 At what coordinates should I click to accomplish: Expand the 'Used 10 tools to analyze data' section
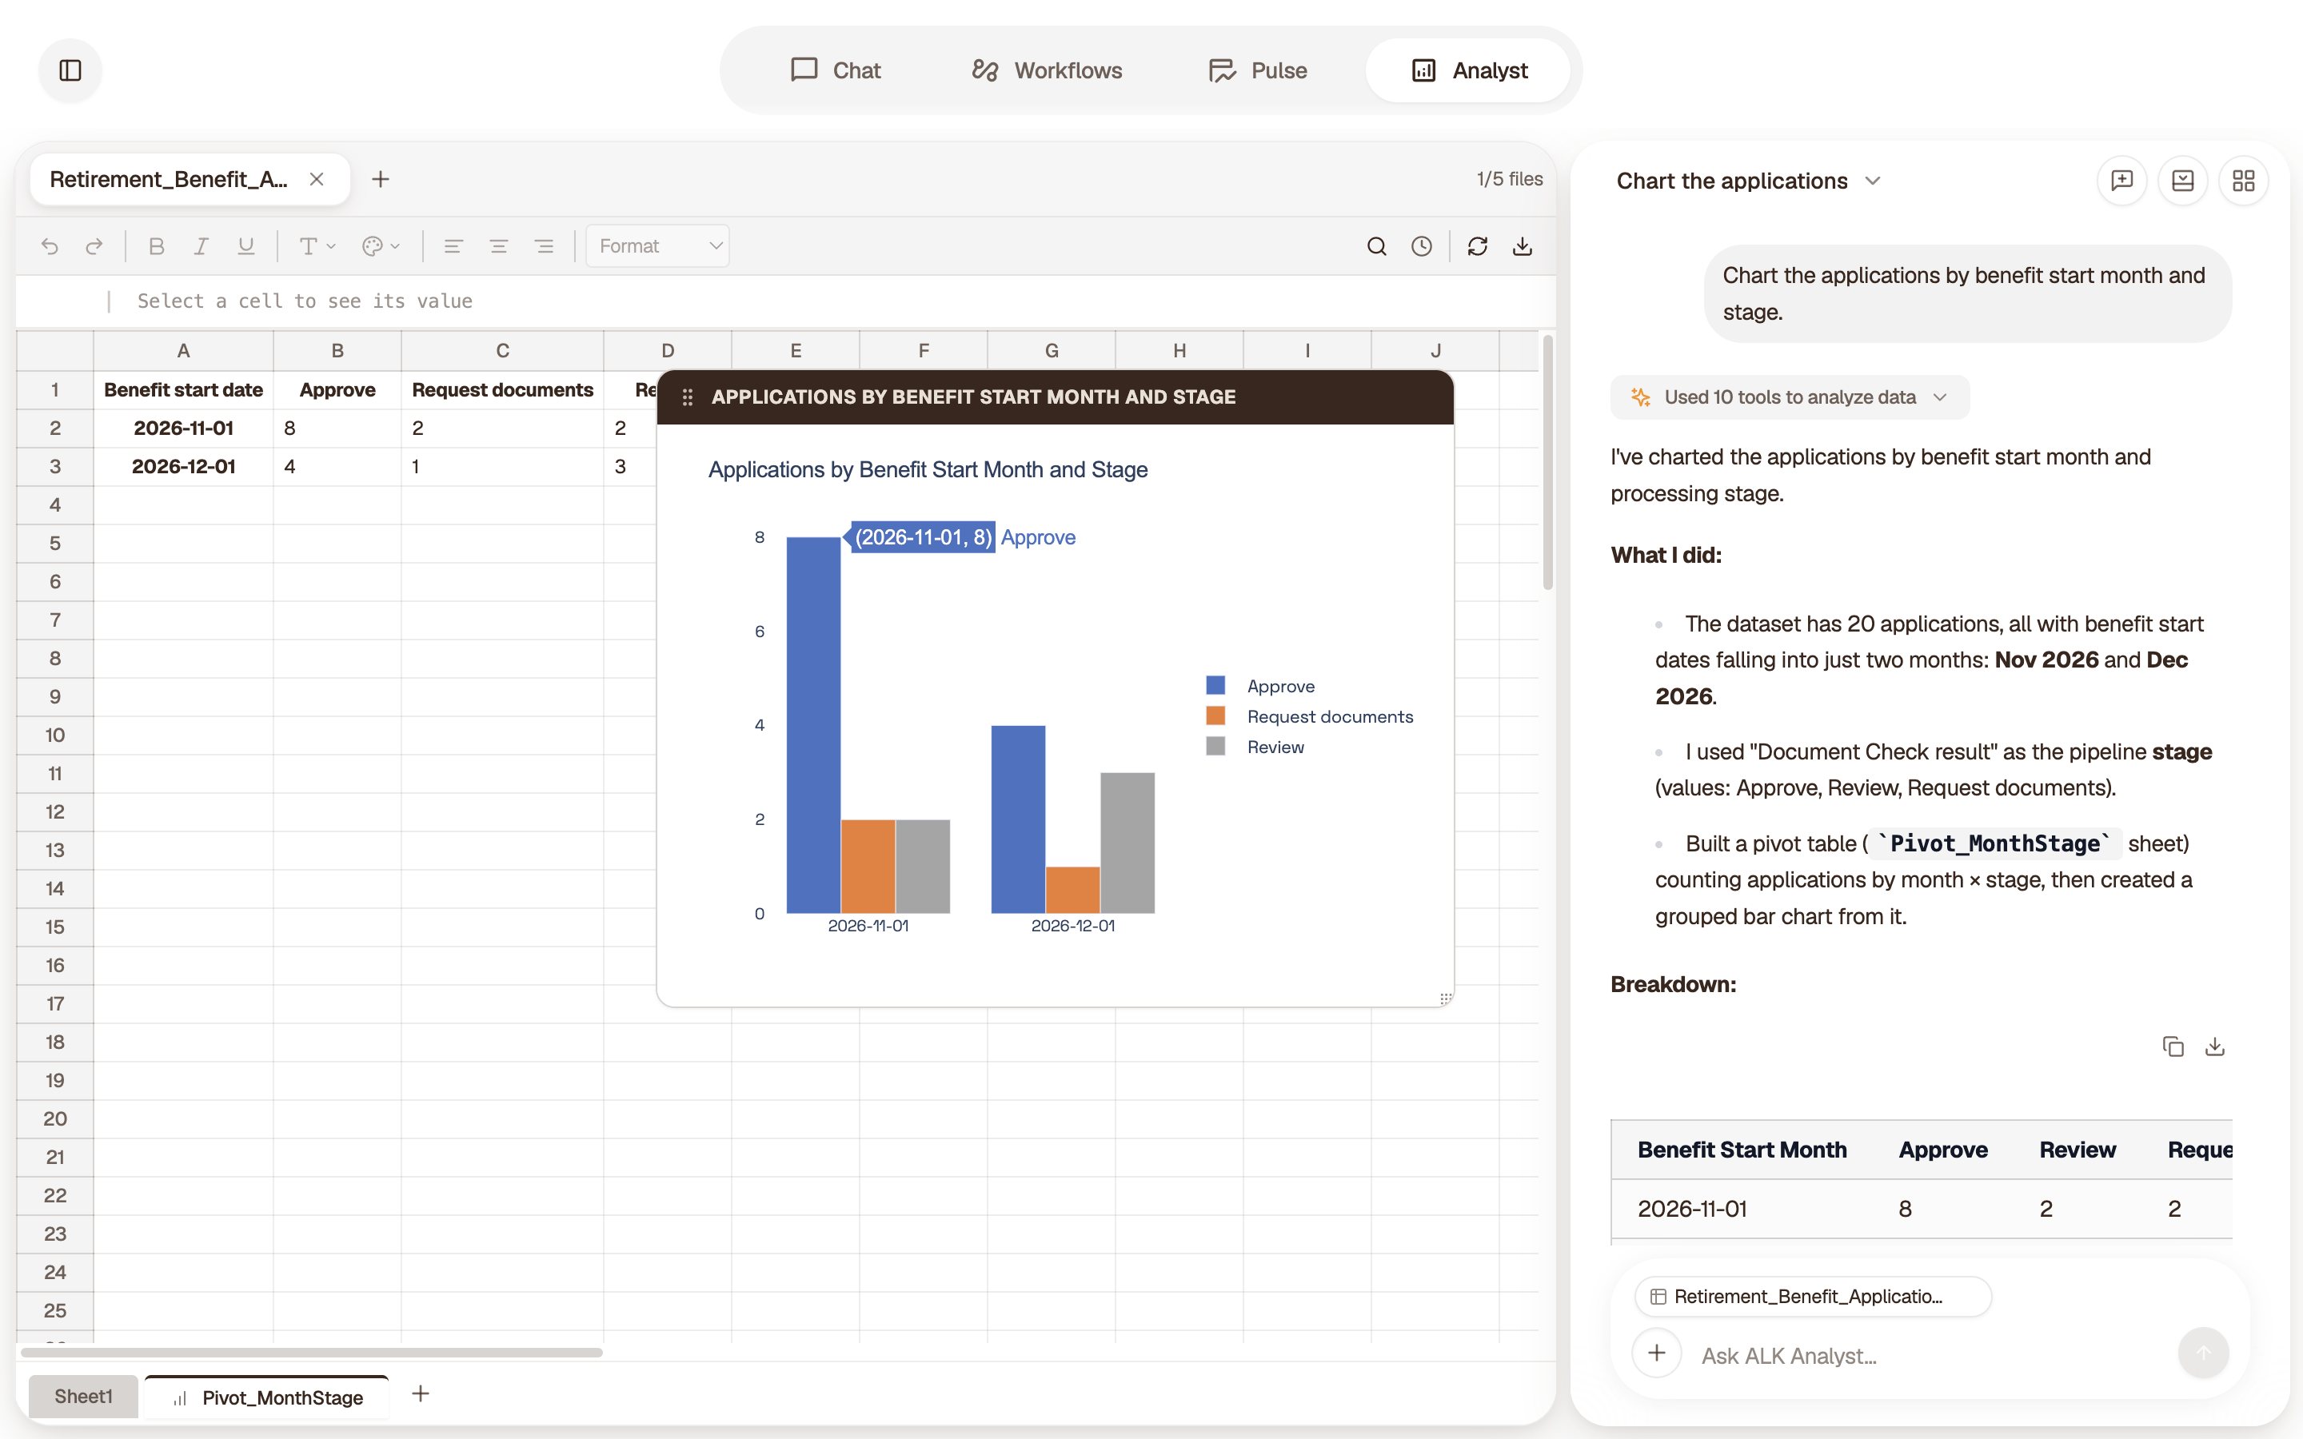(1789, 397)
